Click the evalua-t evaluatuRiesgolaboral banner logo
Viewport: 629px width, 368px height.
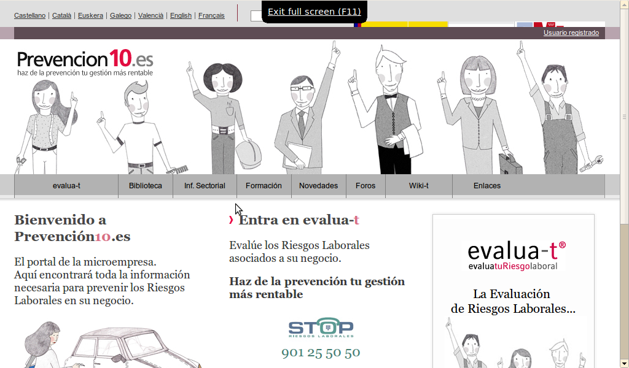(517, 256)
